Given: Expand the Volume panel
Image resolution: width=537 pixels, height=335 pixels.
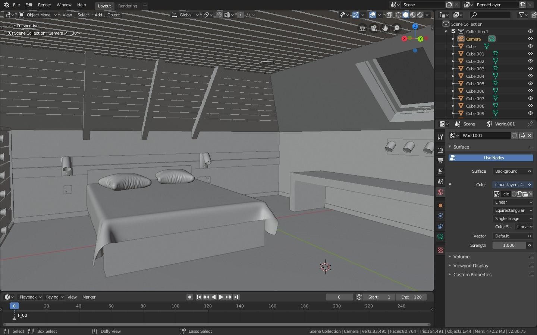Looking at the screenshot, I should pyautogui.click(x=461, y=257).
